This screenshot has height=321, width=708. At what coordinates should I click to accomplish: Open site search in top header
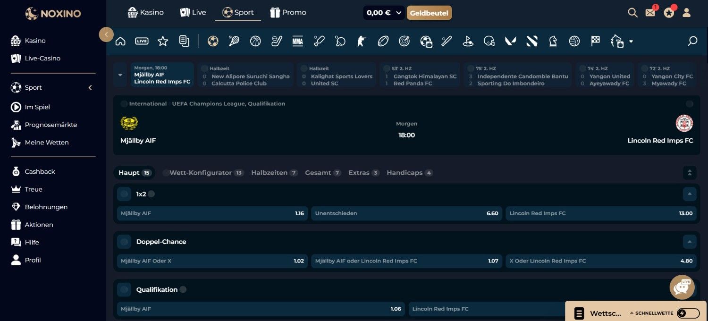click(x=632, y=13)
